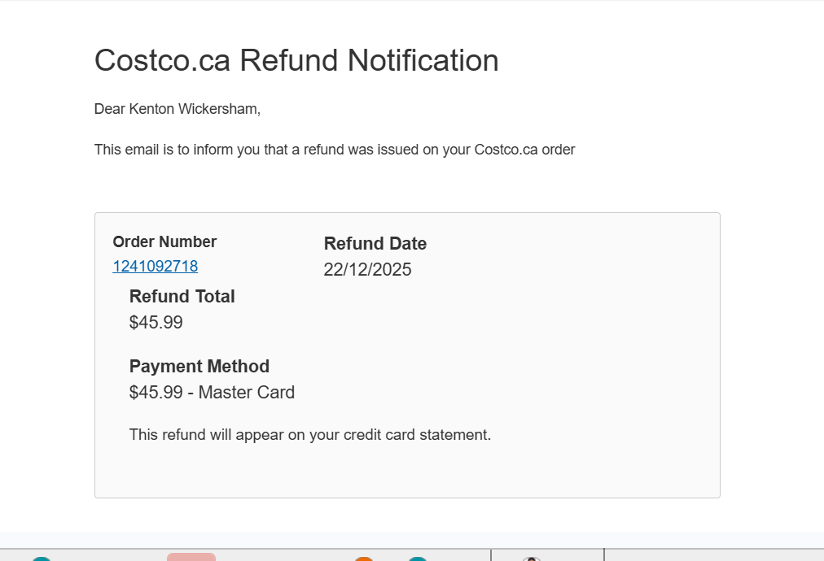Click the $45.99 - Master Card text

click(212, 393)
